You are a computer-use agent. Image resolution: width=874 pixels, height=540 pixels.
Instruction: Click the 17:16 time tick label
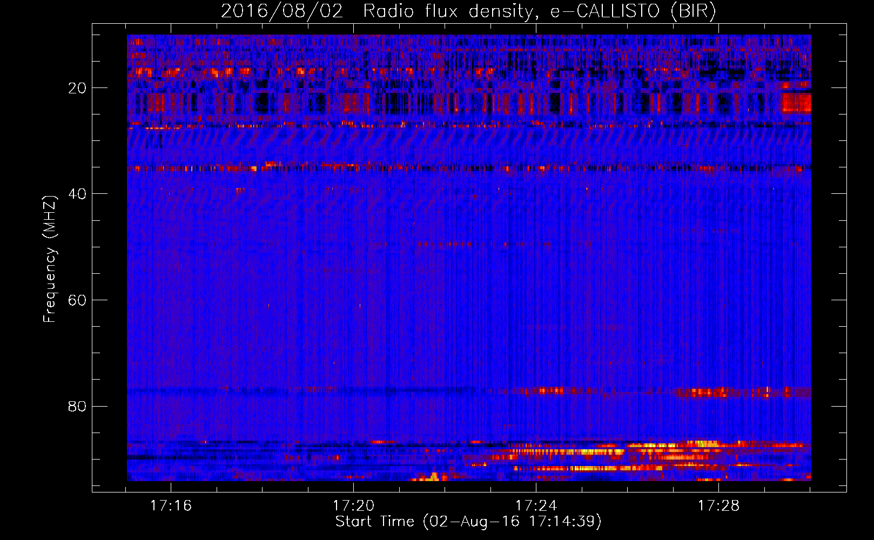click(x=171, y=506)
